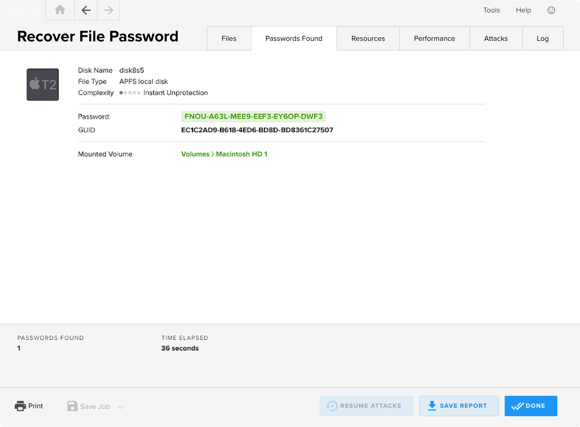The image size is (580, 427).
Task: Open the smiley feedback icon
Action: pyautogui.click(x=551, y=10)
